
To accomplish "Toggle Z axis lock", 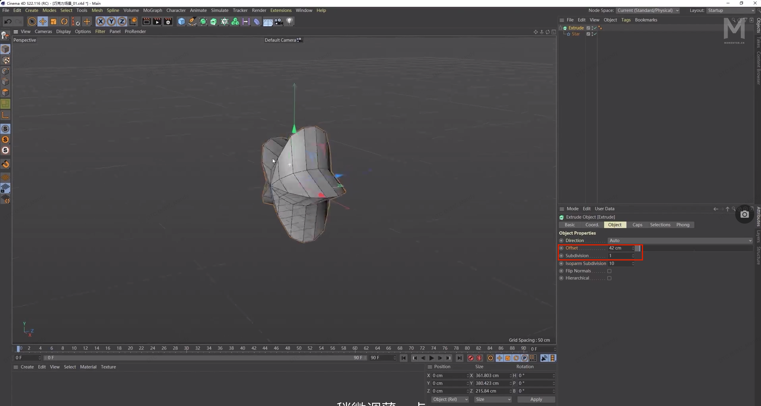I will point(122,21).
